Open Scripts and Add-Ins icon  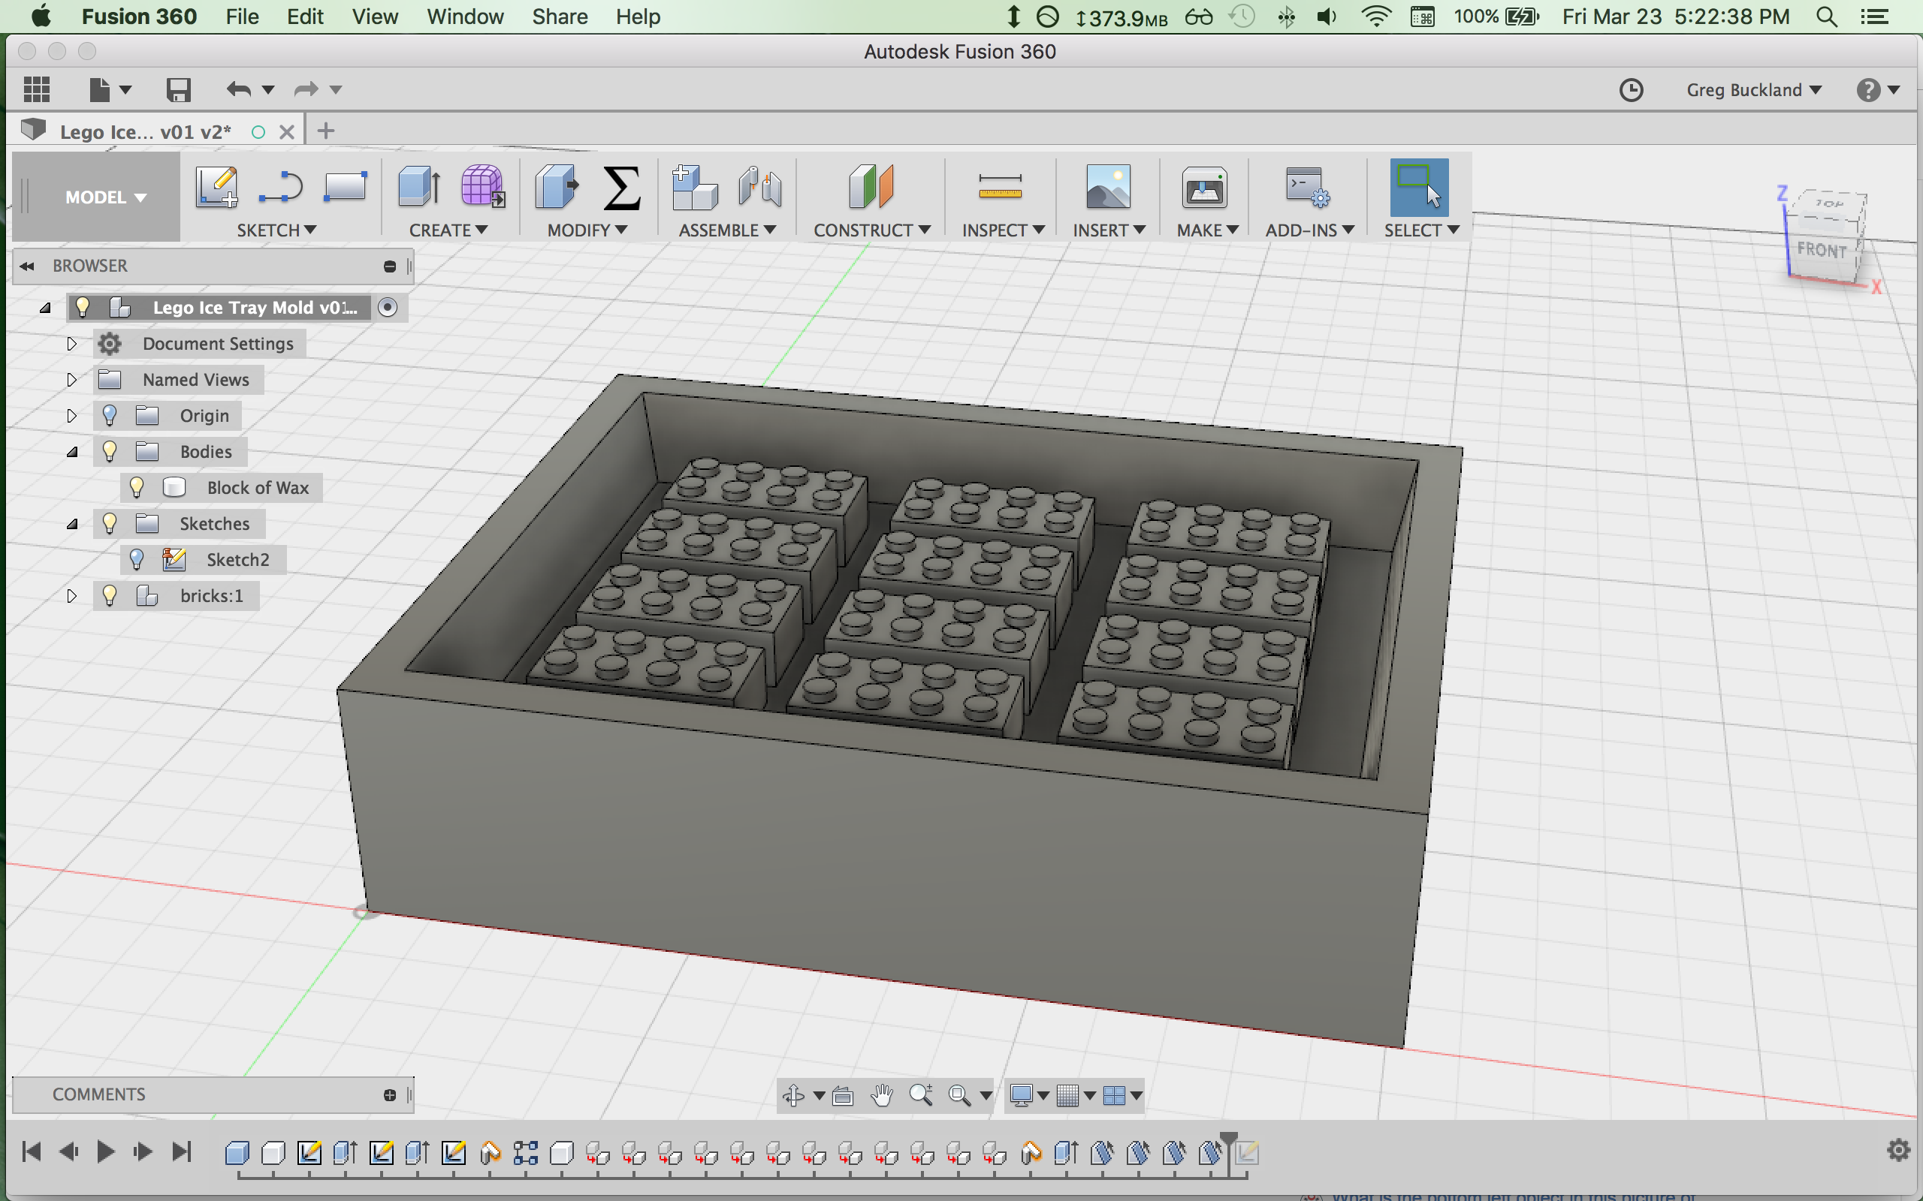[x=1308, y=188]
